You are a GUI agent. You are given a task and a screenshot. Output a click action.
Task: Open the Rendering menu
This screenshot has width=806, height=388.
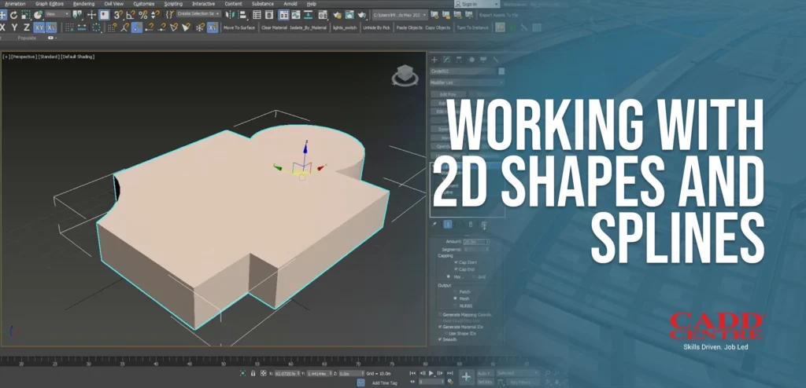pos(83,4)
